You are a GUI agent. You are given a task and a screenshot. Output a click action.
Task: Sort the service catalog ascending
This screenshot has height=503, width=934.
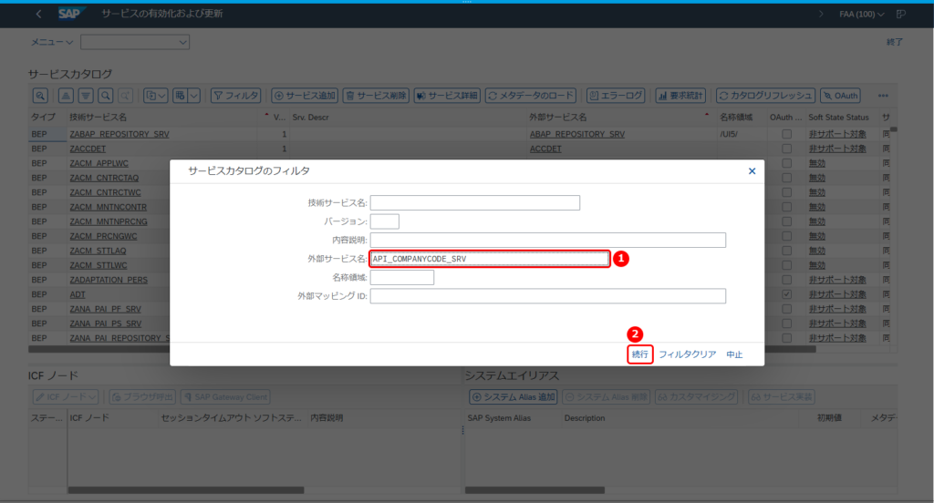[x=66, y=96]
